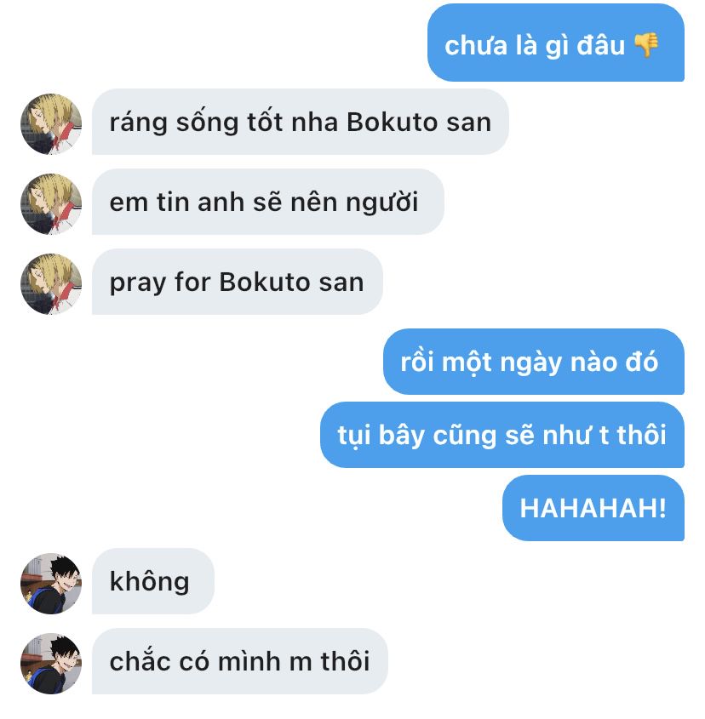
Task: Tap the avatar beside "pray for Bokuto san"
Action: point(51,284)
